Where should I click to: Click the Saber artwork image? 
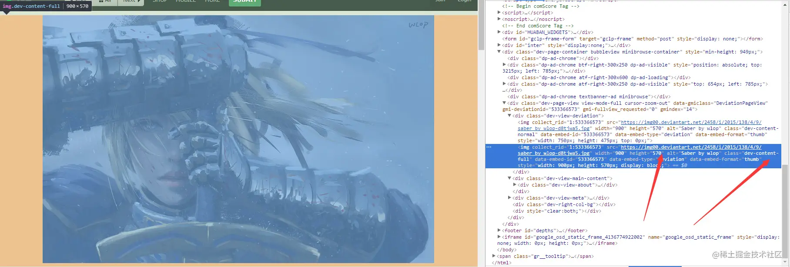(238, 139)
